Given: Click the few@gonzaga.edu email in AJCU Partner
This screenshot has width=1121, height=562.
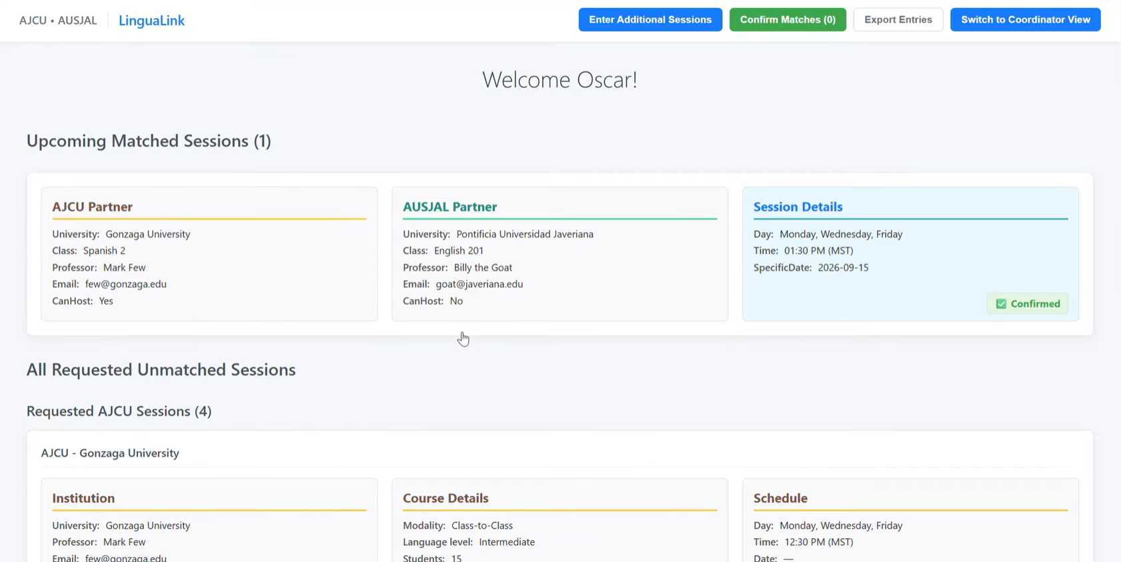Looking at the screenshot, I should (x=125, y=284).
